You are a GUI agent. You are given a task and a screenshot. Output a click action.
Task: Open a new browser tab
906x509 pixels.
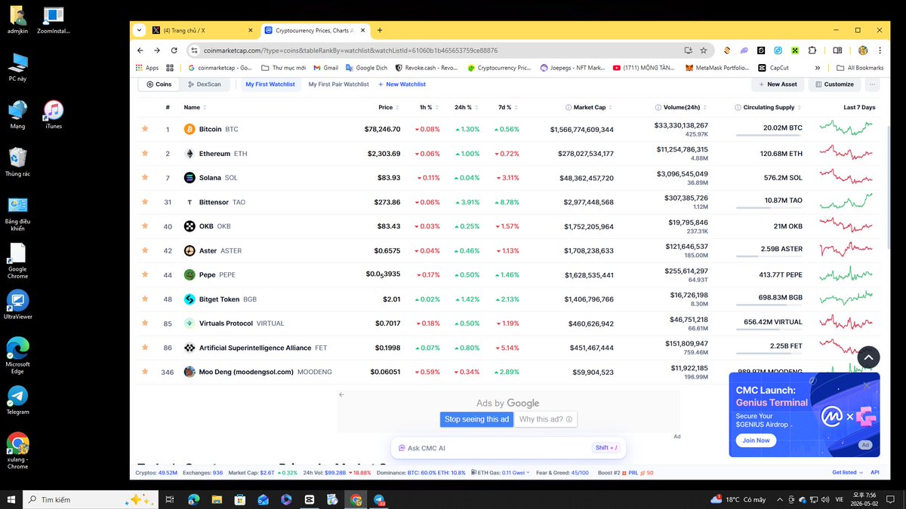click(x=380, y=30)
